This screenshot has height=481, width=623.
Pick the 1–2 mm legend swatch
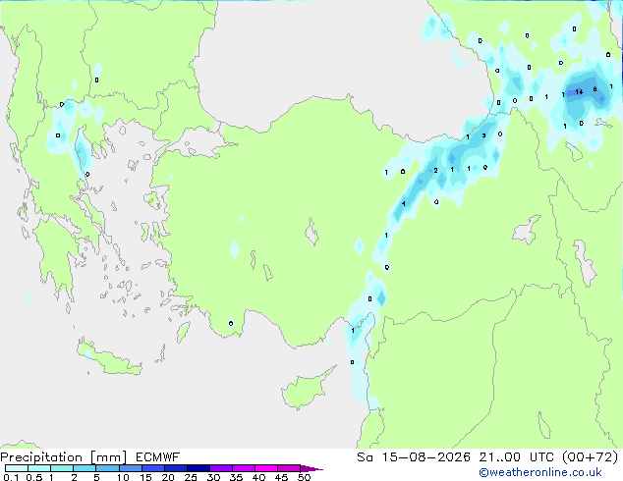pos(62,468)
